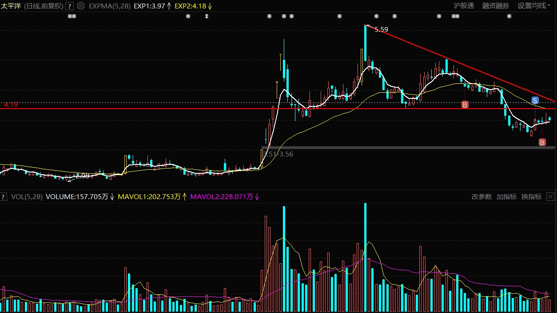This screenshot has height=313, width=557.
Task: Click 加指标 to add an indicator
Action: [x=506, y=196]
